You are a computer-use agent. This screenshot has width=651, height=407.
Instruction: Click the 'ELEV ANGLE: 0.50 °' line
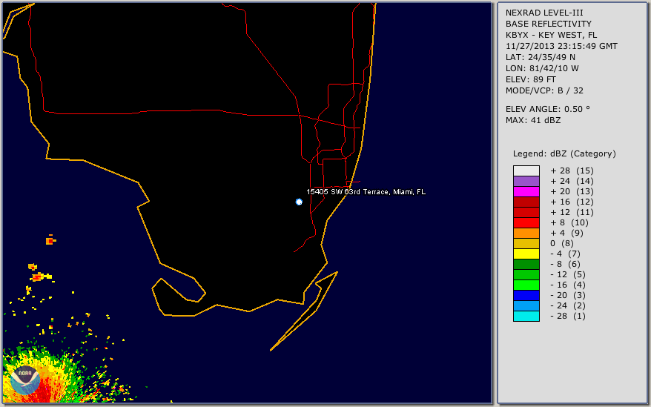click(x=548, y=109)
